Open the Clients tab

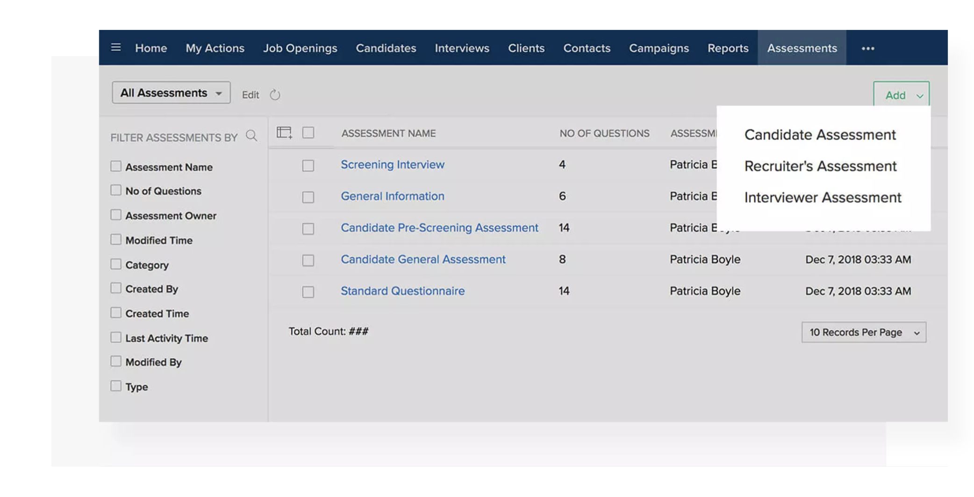[526, 48]
